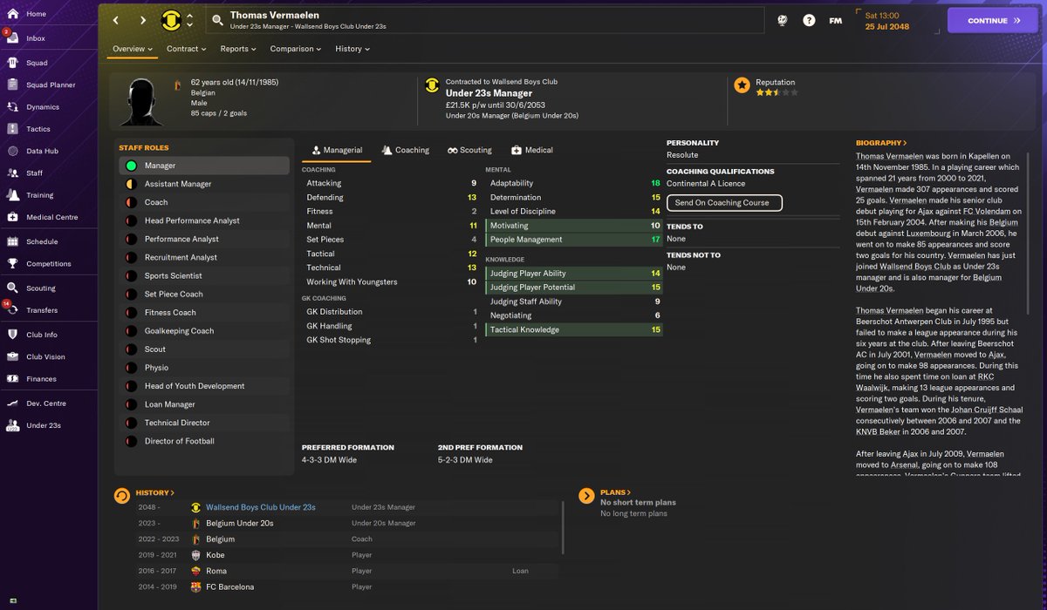Open the Data Hub sidebar icon
The height and width of the screenshot is (610, 1047).
tap(12, 151)
